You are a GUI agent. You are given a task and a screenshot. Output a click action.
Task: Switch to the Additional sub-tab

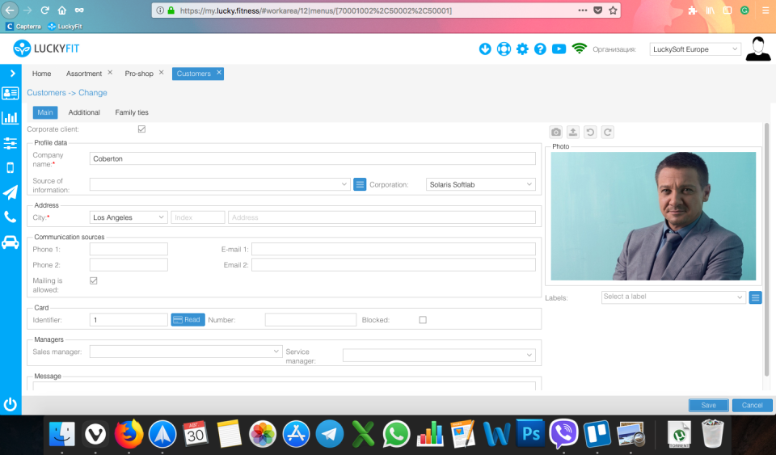pyautogui.click(x=84, y=112)
